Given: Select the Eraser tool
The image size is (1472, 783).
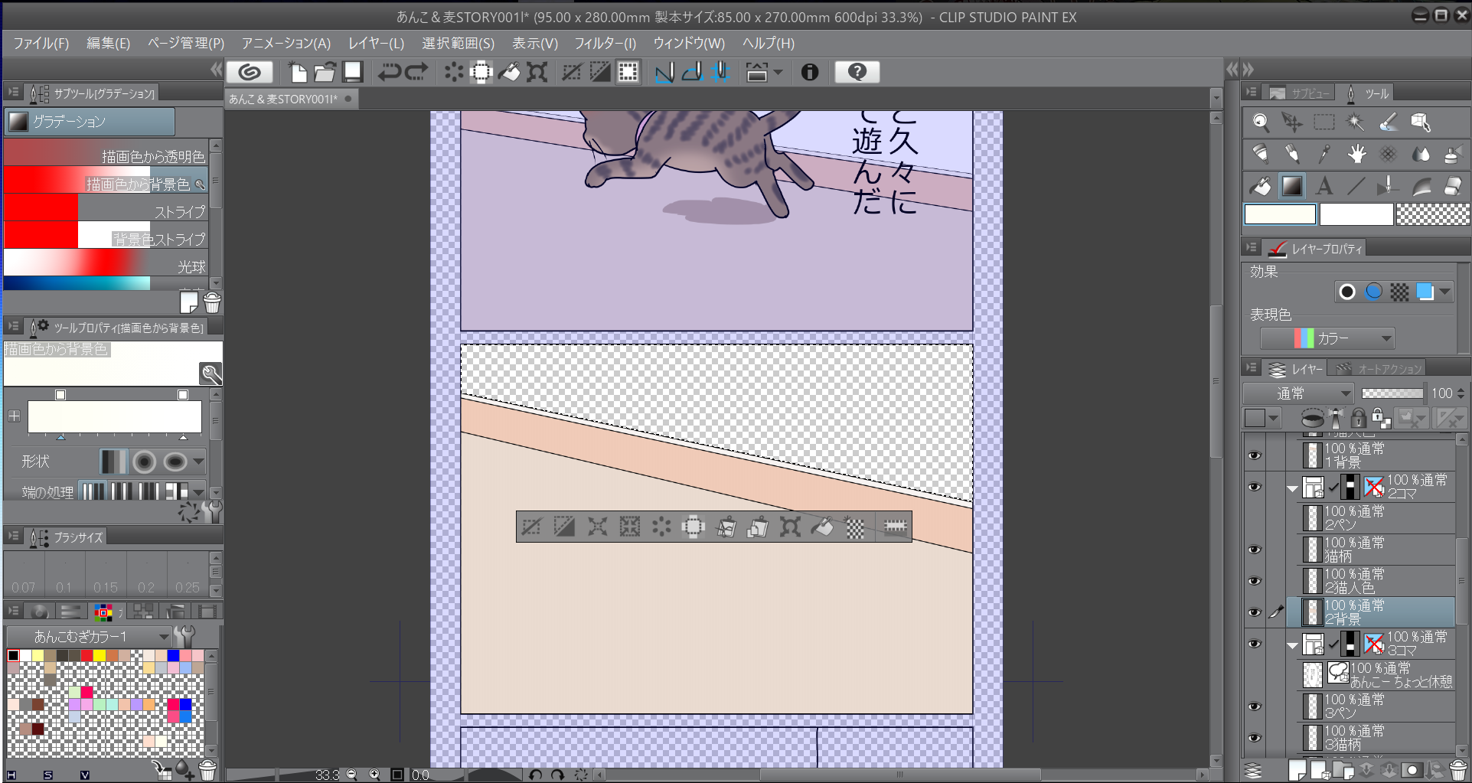Looking at the screenshot, I should point(1452,186).
